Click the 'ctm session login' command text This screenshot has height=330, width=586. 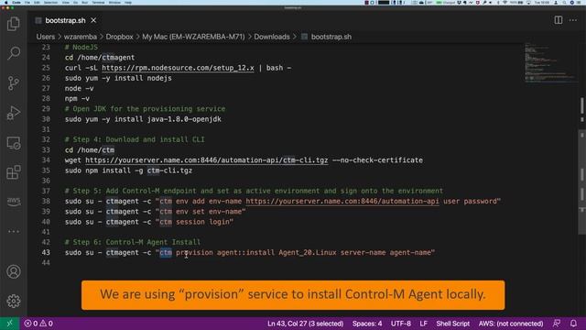(195, 222)
